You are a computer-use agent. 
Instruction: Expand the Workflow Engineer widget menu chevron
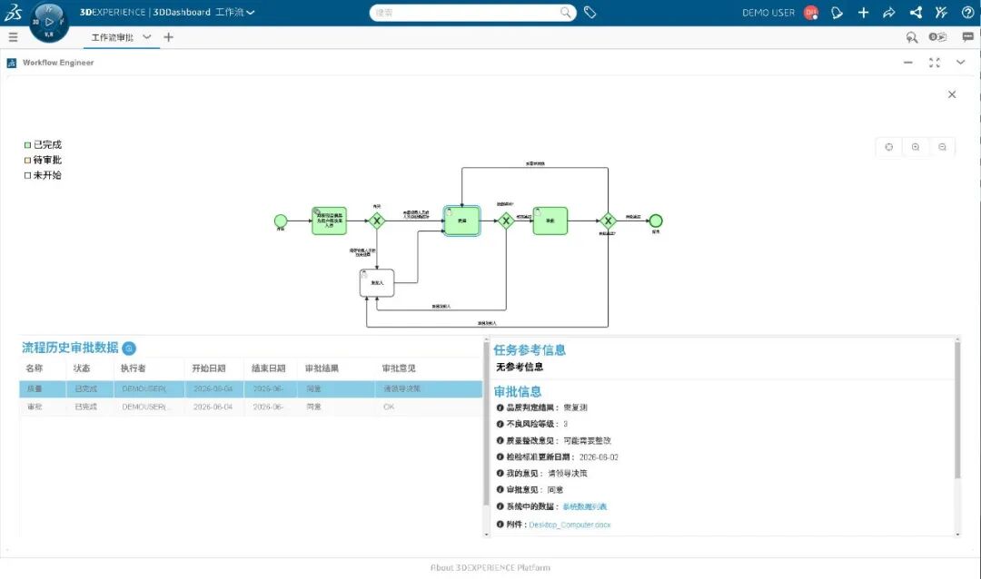(960, 63)
